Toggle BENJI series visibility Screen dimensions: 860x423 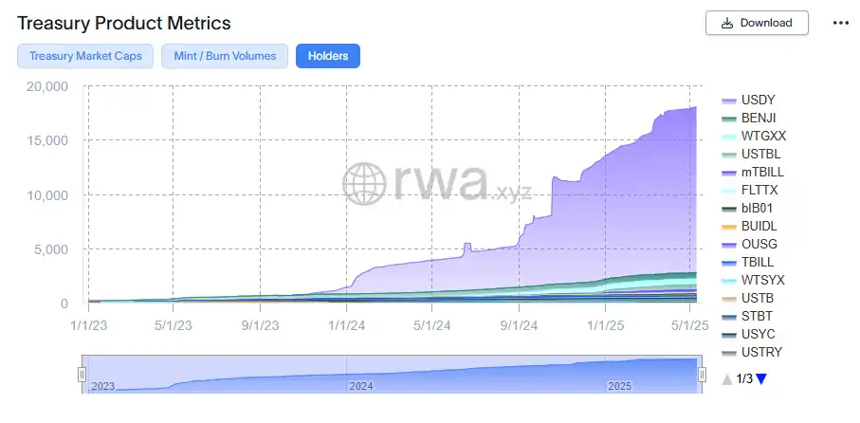click(x=759, y=119)
